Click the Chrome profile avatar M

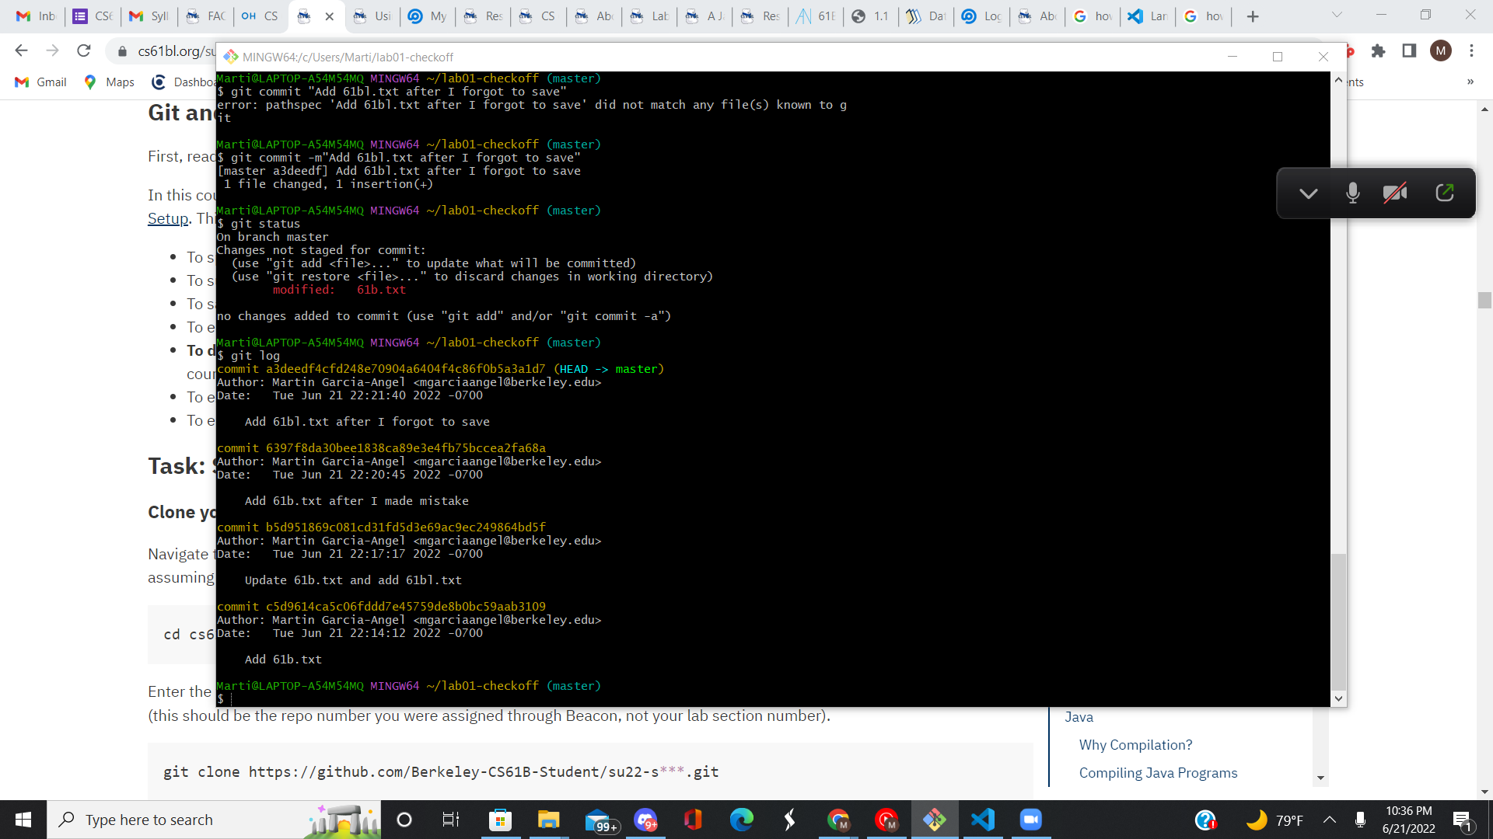click(1440, 51)
